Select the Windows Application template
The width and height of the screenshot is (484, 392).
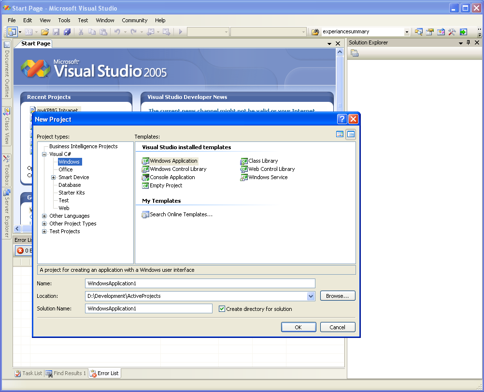170,161
